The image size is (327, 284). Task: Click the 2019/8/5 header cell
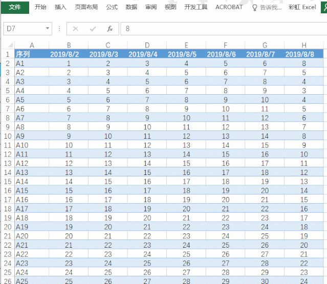(186, 54)
